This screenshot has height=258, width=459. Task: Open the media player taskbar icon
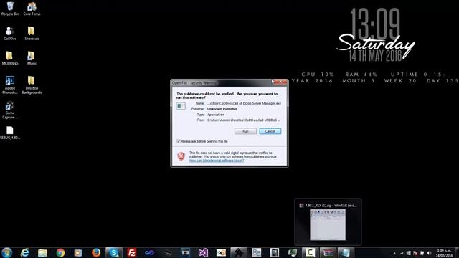[78, 252]
